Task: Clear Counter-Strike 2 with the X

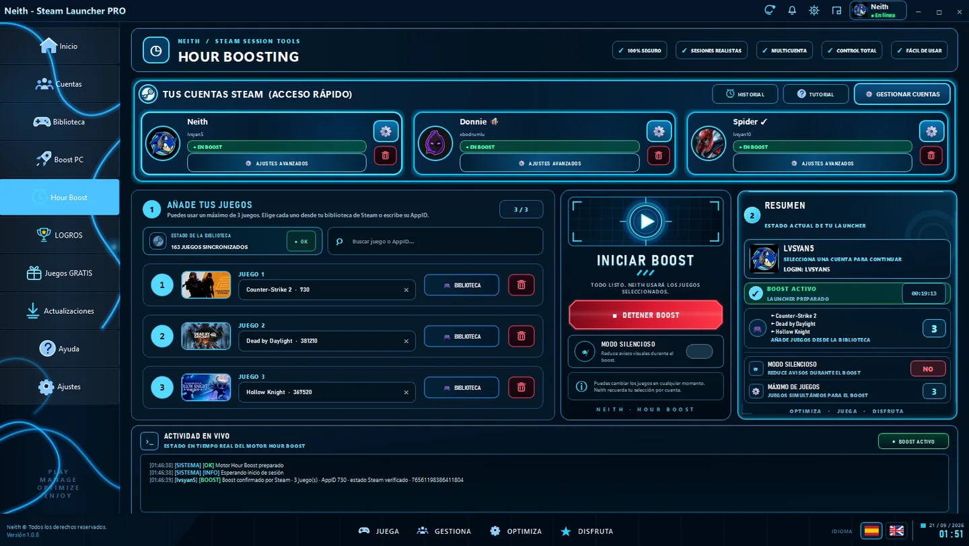Action: (x=406, y=289)
